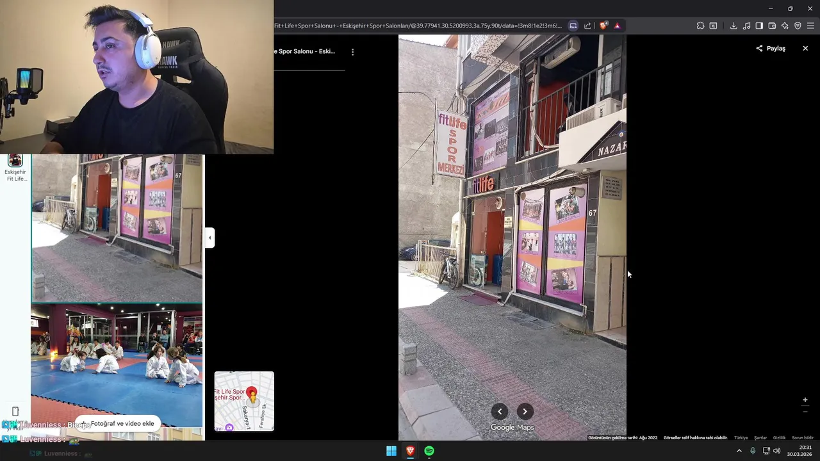Viewport: 820px width, 461px height.
Task: Open the browser hamburger menu
Action: [x=810, y=26]
